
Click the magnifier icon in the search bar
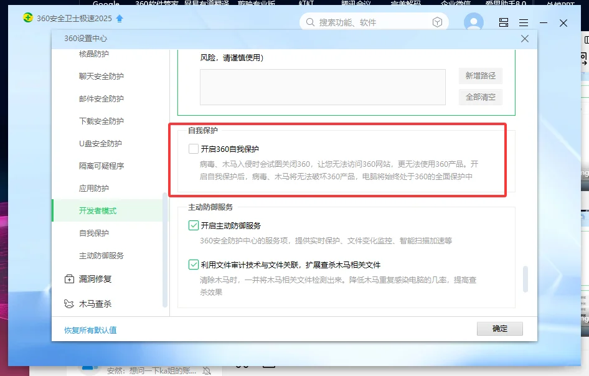pos(309,22)
